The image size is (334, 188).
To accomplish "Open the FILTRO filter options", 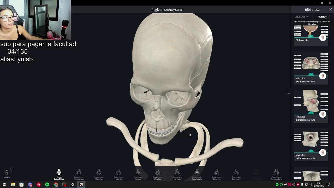I will 323,17.
